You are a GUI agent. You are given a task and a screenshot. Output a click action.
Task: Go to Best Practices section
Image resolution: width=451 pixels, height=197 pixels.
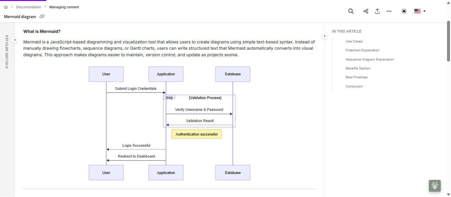tap(357, 77)
